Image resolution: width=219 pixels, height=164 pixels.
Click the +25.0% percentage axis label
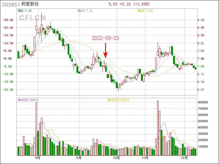pyautogui.click(x=8, y=20)
